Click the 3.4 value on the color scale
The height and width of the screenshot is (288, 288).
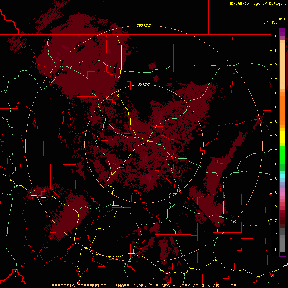[274, 150]
